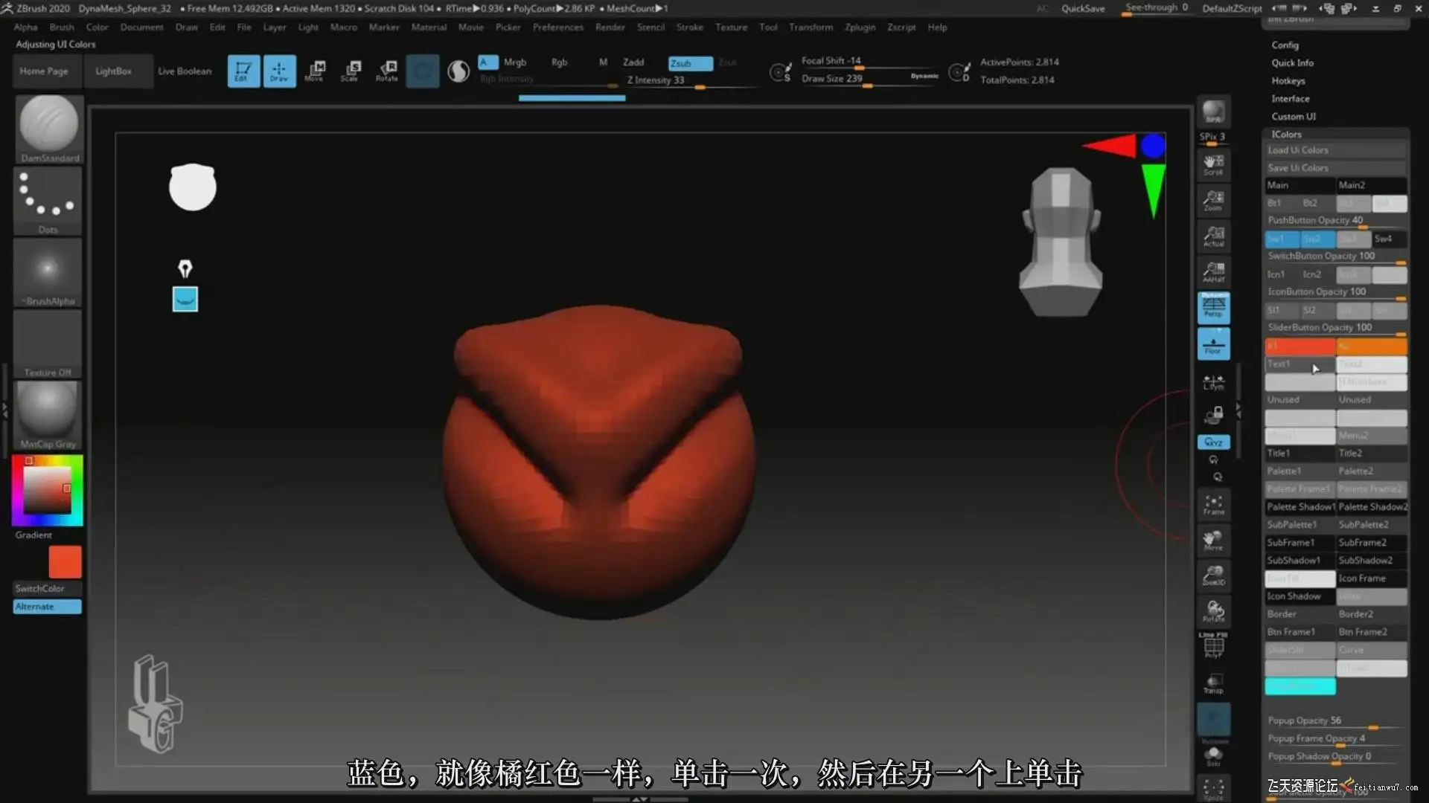Viewport: 1429px width, 803px height.
Task: Toggle PolyF line fill icon
Action: point(1213,645)
